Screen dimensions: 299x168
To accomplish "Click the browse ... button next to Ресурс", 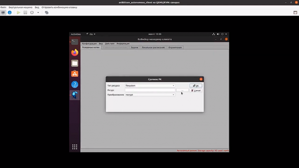I will tap(182, 90).
